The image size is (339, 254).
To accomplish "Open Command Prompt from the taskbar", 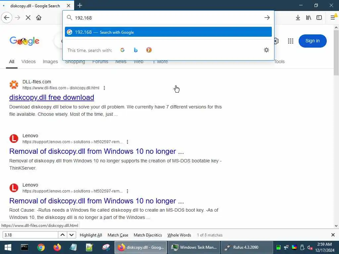I will tap(24, 247).
